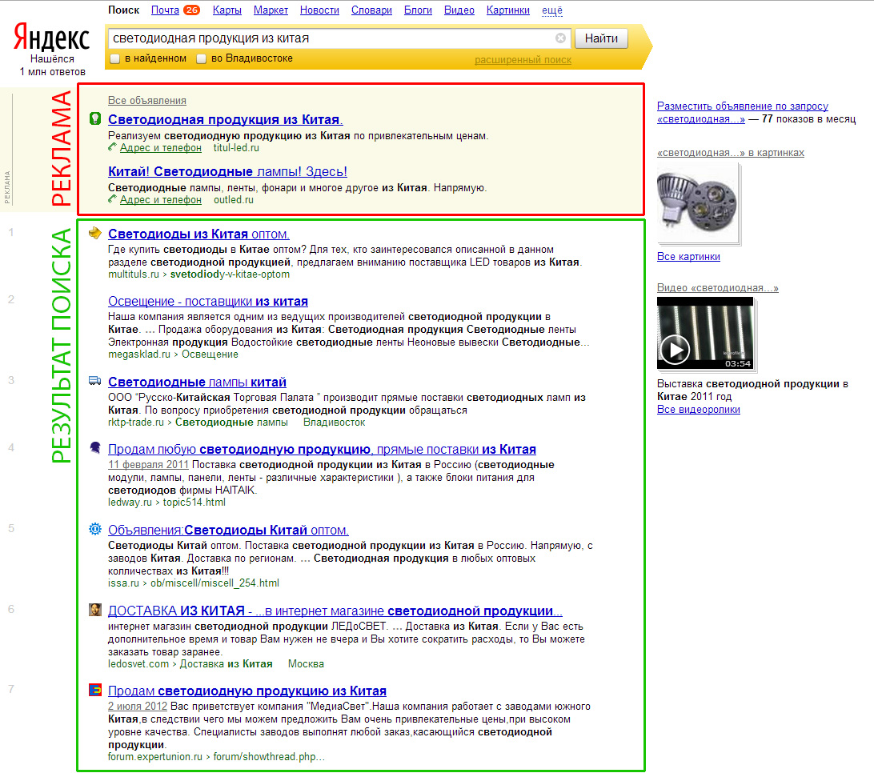Open the Карты service
874x773 pixels.
click(227, 10)
